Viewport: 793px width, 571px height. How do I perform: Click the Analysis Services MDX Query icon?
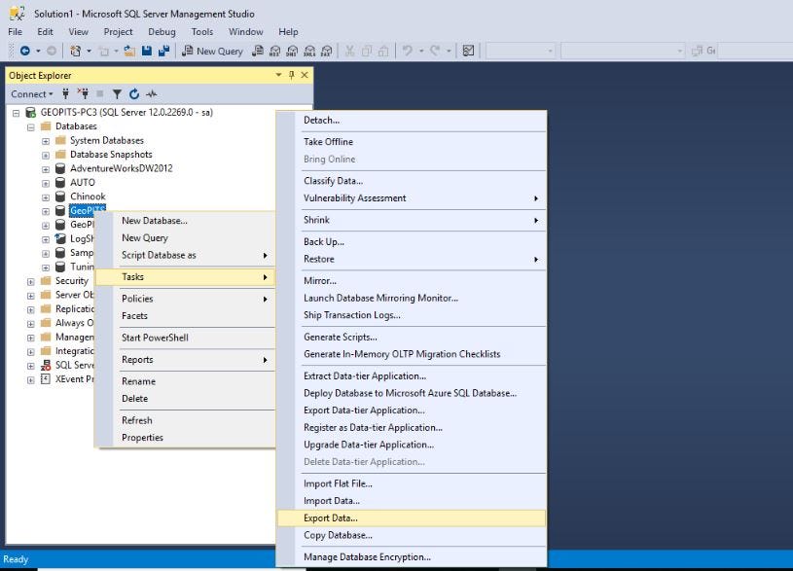click(x=275, y=51)
